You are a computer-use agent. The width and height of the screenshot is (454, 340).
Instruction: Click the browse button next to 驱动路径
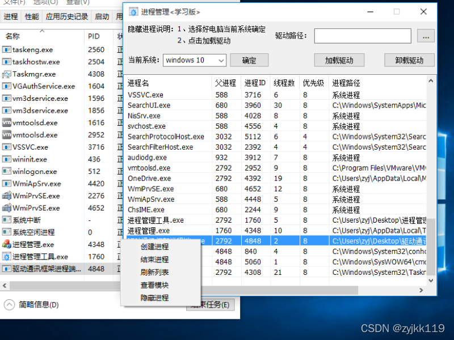426,36
